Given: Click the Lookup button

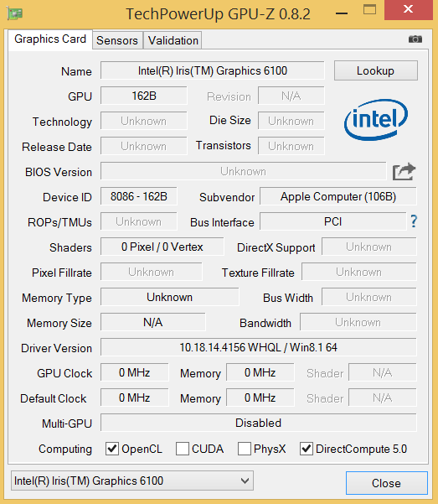Looking at the screenshot, I should coord(376,70).
